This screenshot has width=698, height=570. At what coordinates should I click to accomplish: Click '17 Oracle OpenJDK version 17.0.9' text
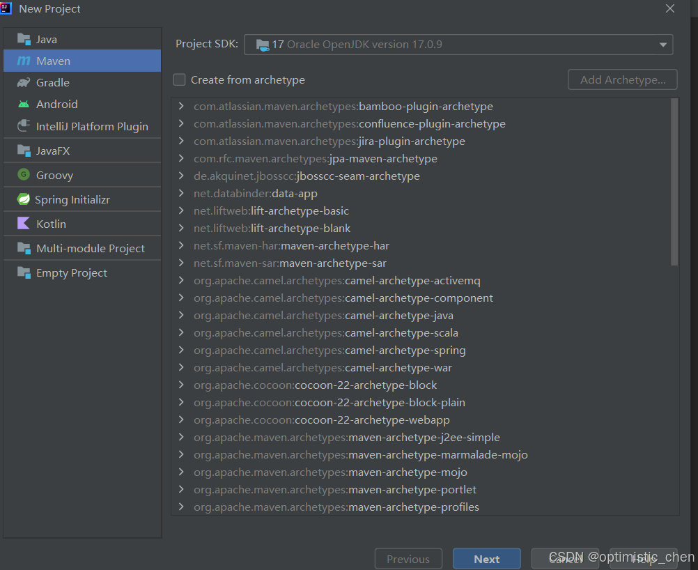click(x=357, y=45)
